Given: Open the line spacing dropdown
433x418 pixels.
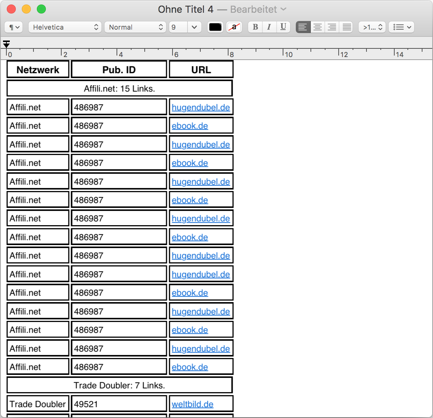Looking at the screenshot, I should 372,27.
